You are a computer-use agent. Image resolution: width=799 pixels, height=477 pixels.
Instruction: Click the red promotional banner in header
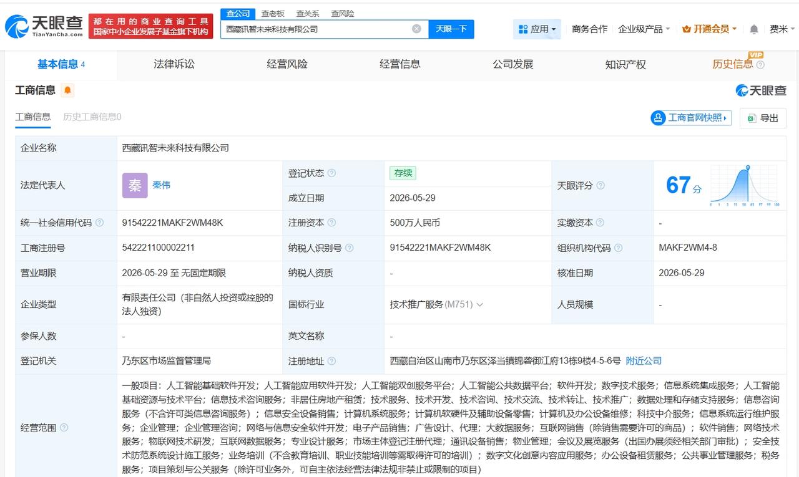(150, 26)
